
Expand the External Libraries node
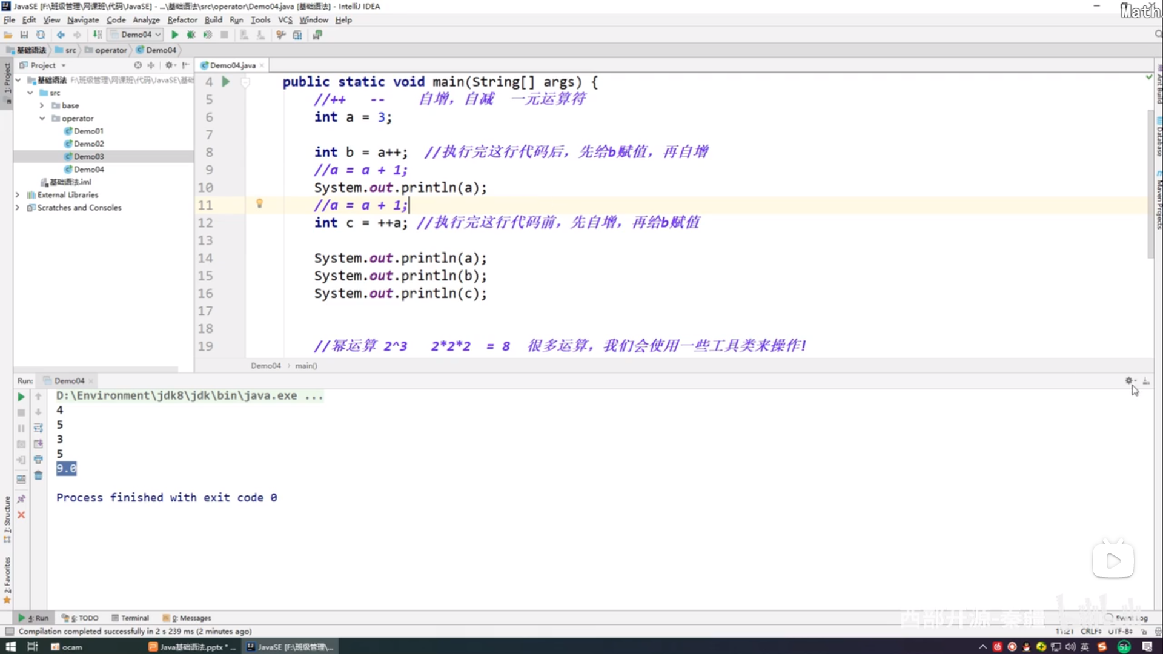coord(18,195)
